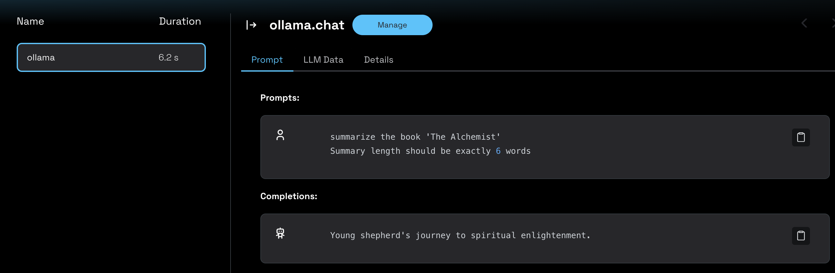Copy the completion text with clipboard icon
The image size is (835, 273).
click(801, 236)
